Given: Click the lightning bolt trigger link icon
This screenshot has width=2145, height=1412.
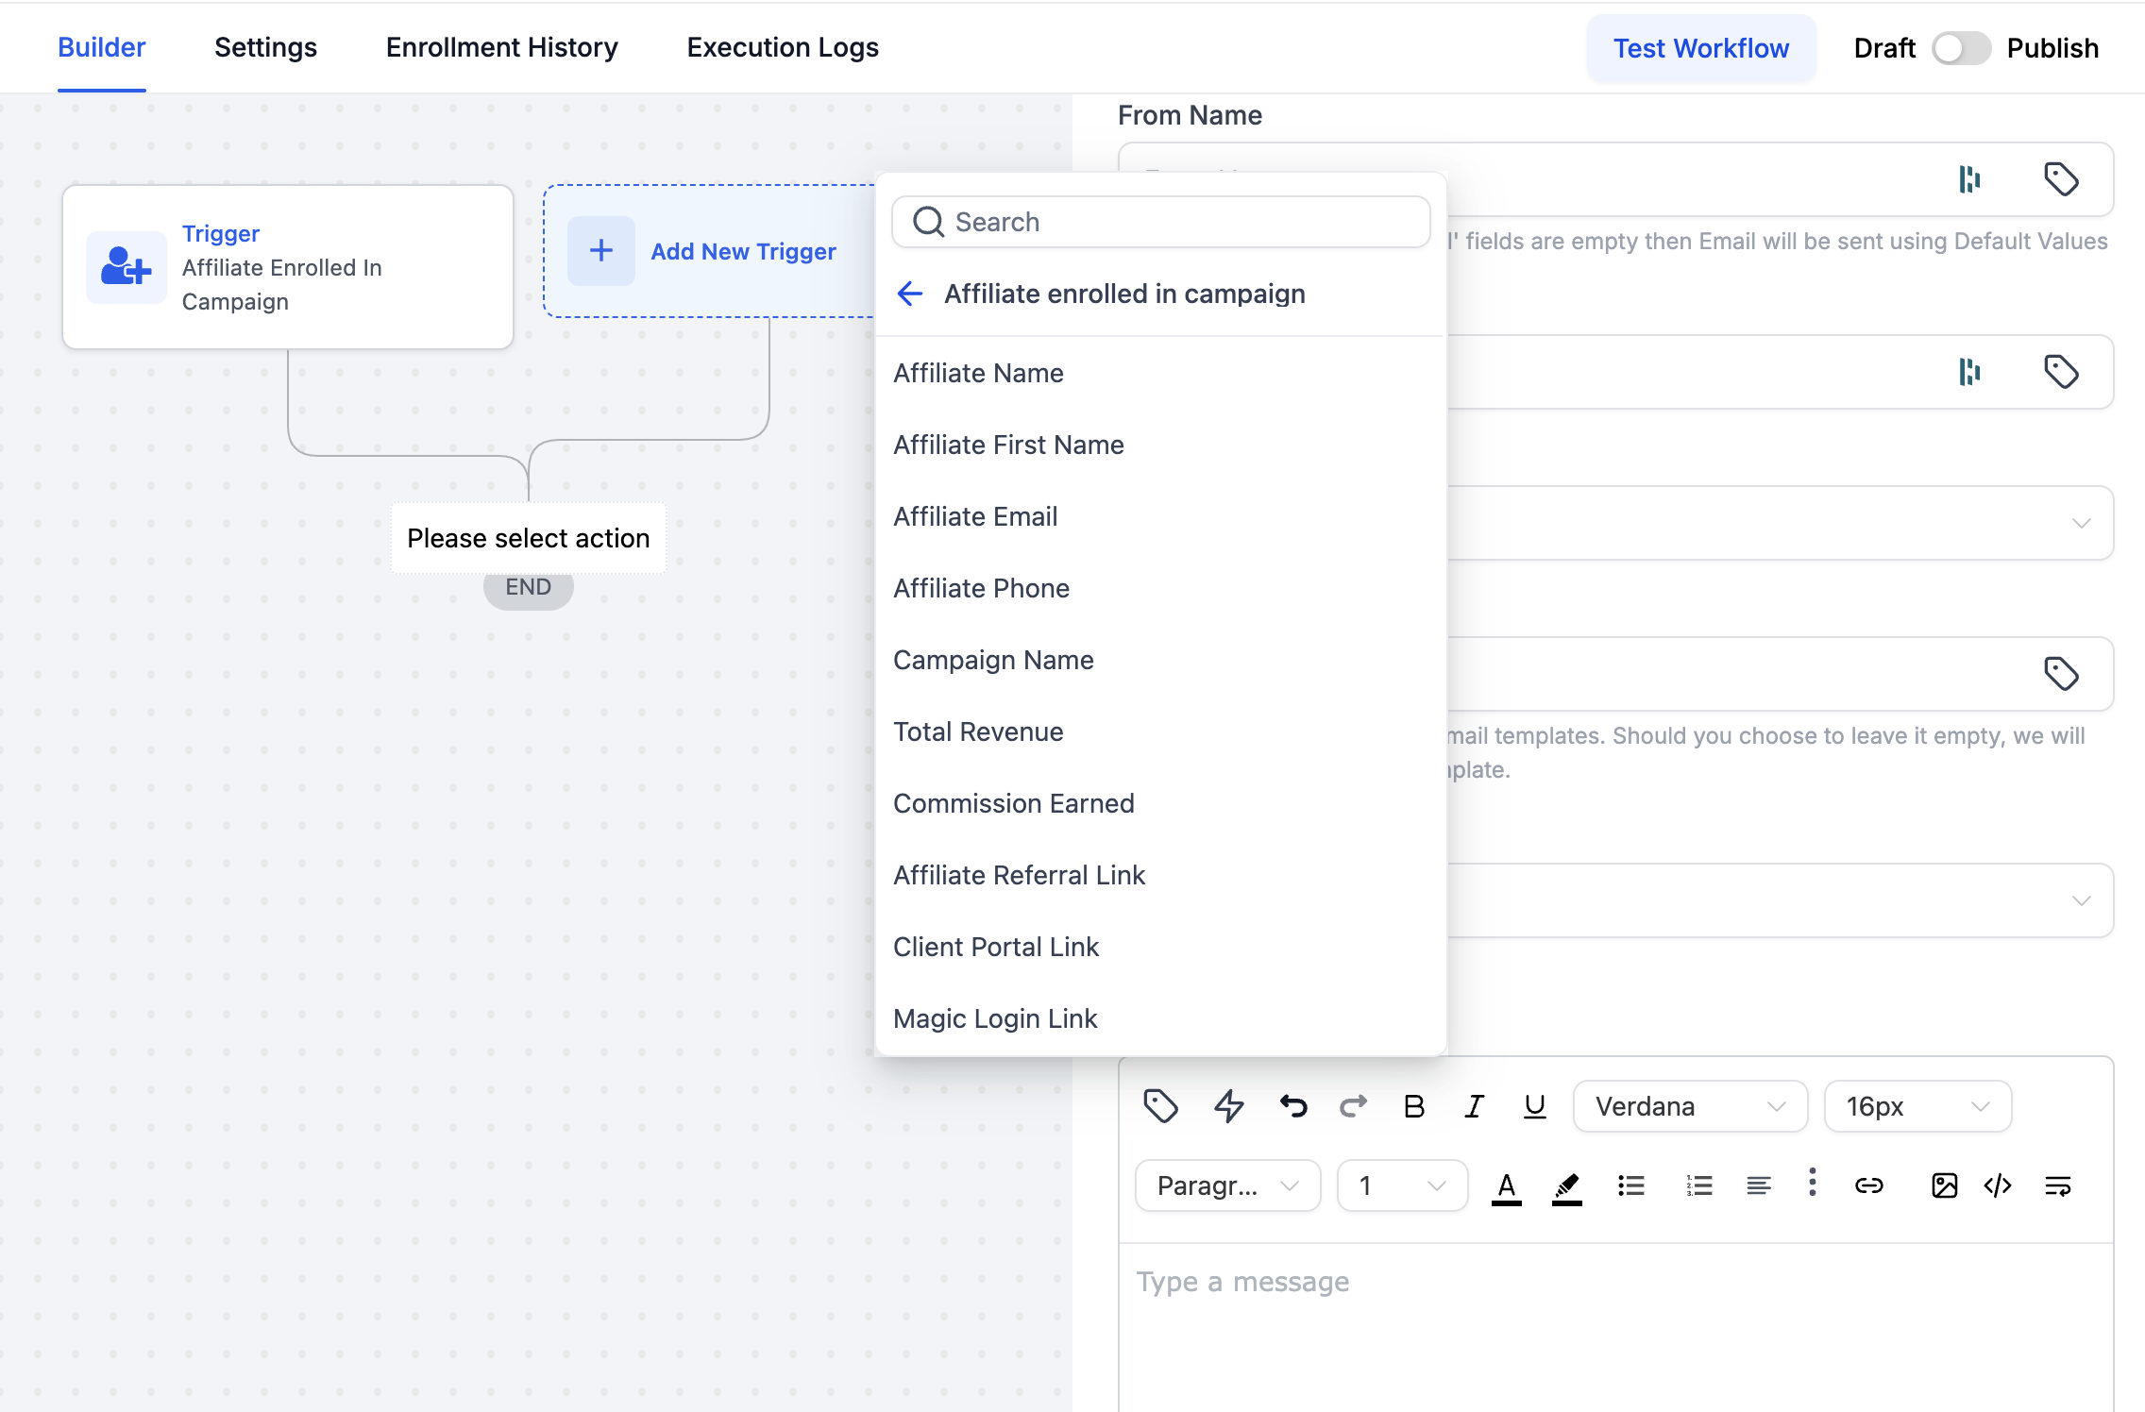Looking at the screenshot, I should 1228,1105.
